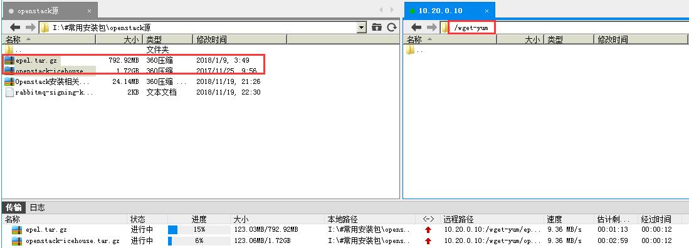Sort remote files by 名称 column
The height and width of the screenshot is (248, 689).
pyautogui.click(x=450, y=39)
